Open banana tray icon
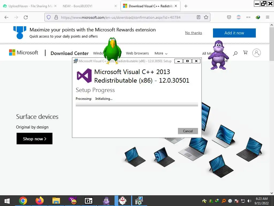 pyautogui.click(x=204, y=201)
